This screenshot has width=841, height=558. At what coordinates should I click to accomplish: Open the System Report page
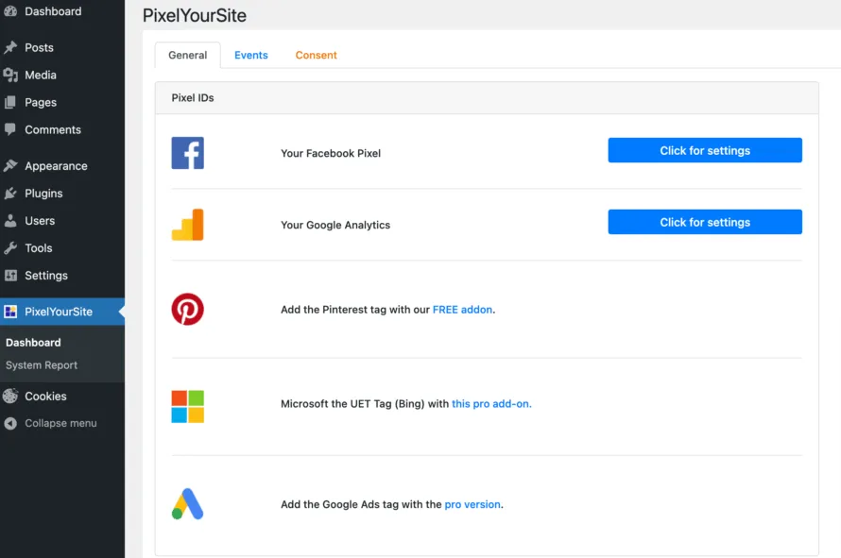coord(43,365)
